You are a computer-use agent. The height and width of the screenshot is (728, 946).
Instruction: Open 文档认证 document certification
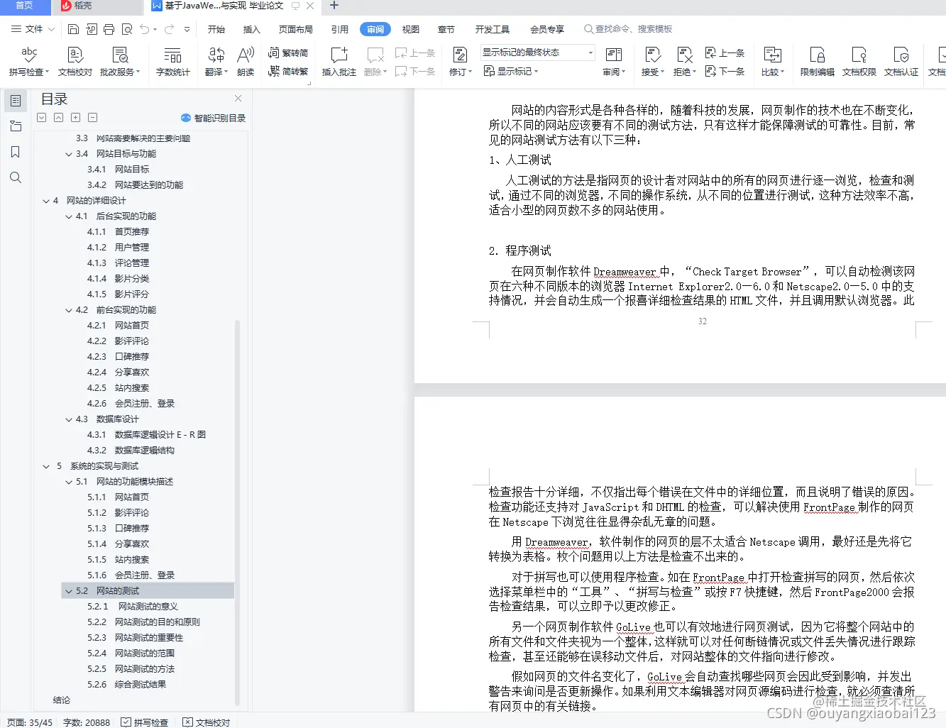click(901, 61)
